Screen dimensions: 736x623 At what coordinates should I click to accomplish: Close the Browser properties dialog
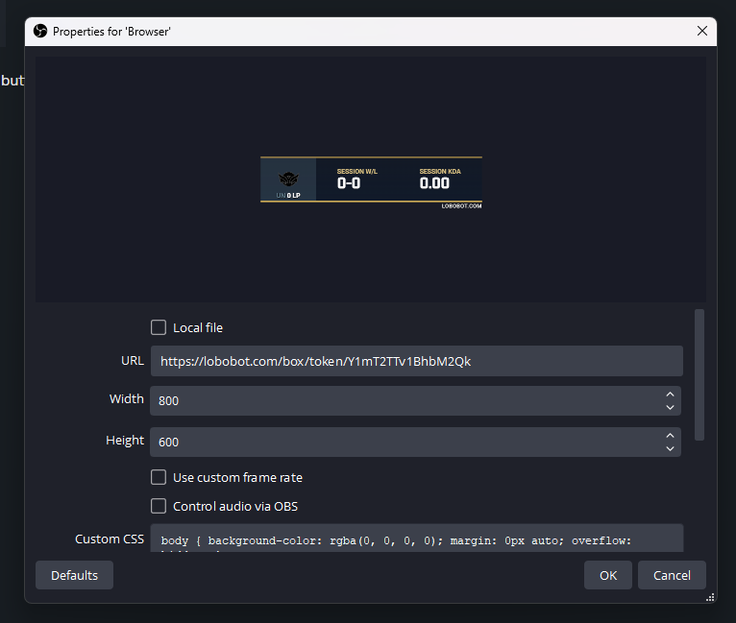[701, 32]
